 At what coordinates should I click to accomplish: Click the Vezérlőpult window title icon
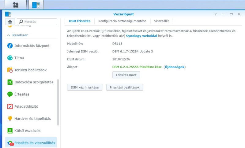click(x=8, y=14)
